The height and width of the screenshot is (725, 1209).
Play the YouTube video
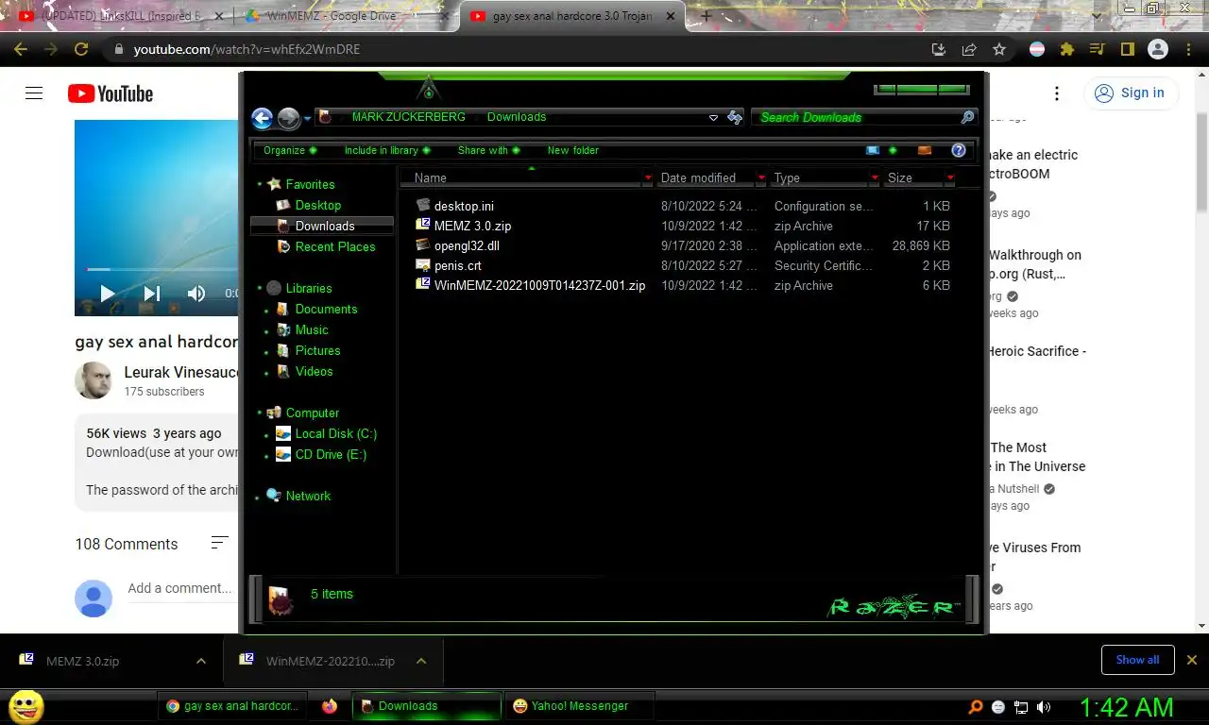107,294
